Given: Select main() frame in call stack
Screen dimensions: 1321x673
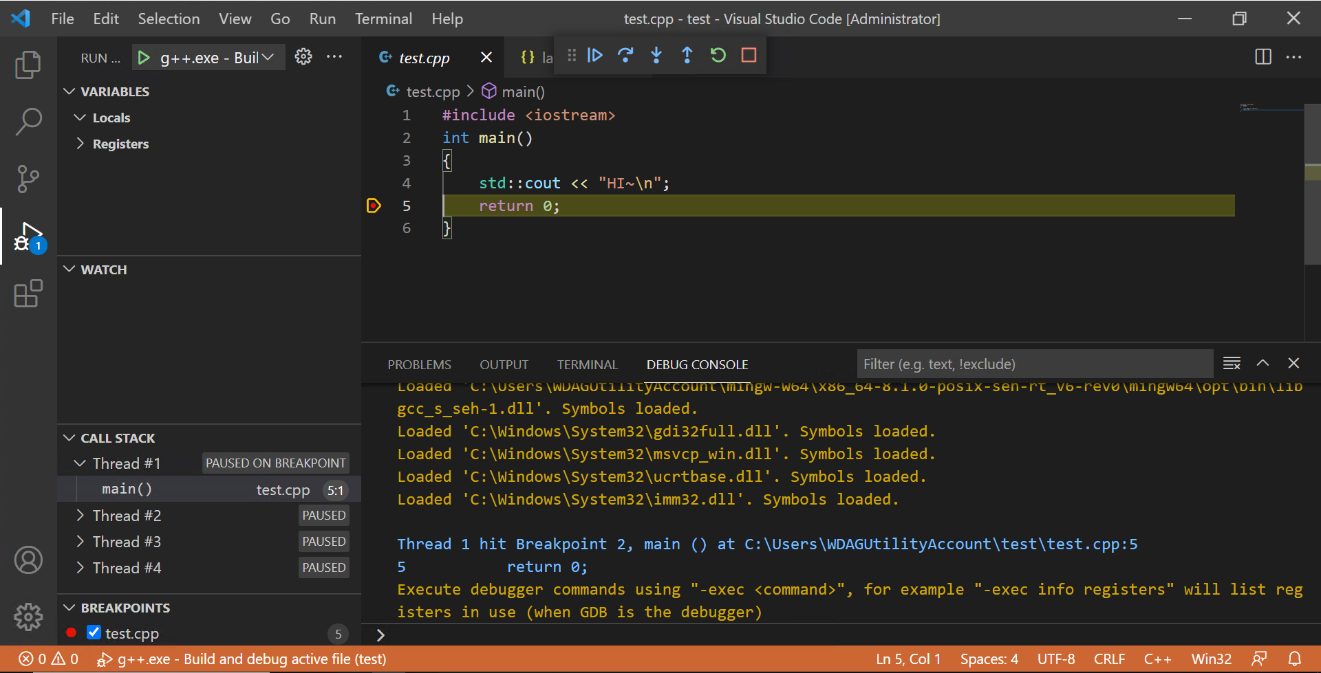Looking at the screenshot, I should (x=209, y=489).
